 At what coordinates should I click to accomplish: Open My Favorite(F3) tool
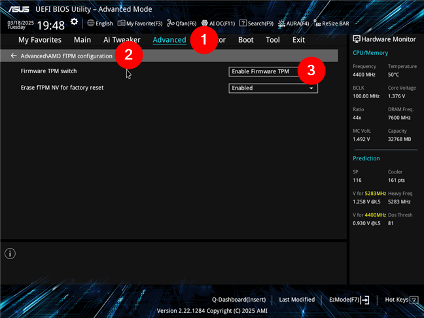point(140,24)
